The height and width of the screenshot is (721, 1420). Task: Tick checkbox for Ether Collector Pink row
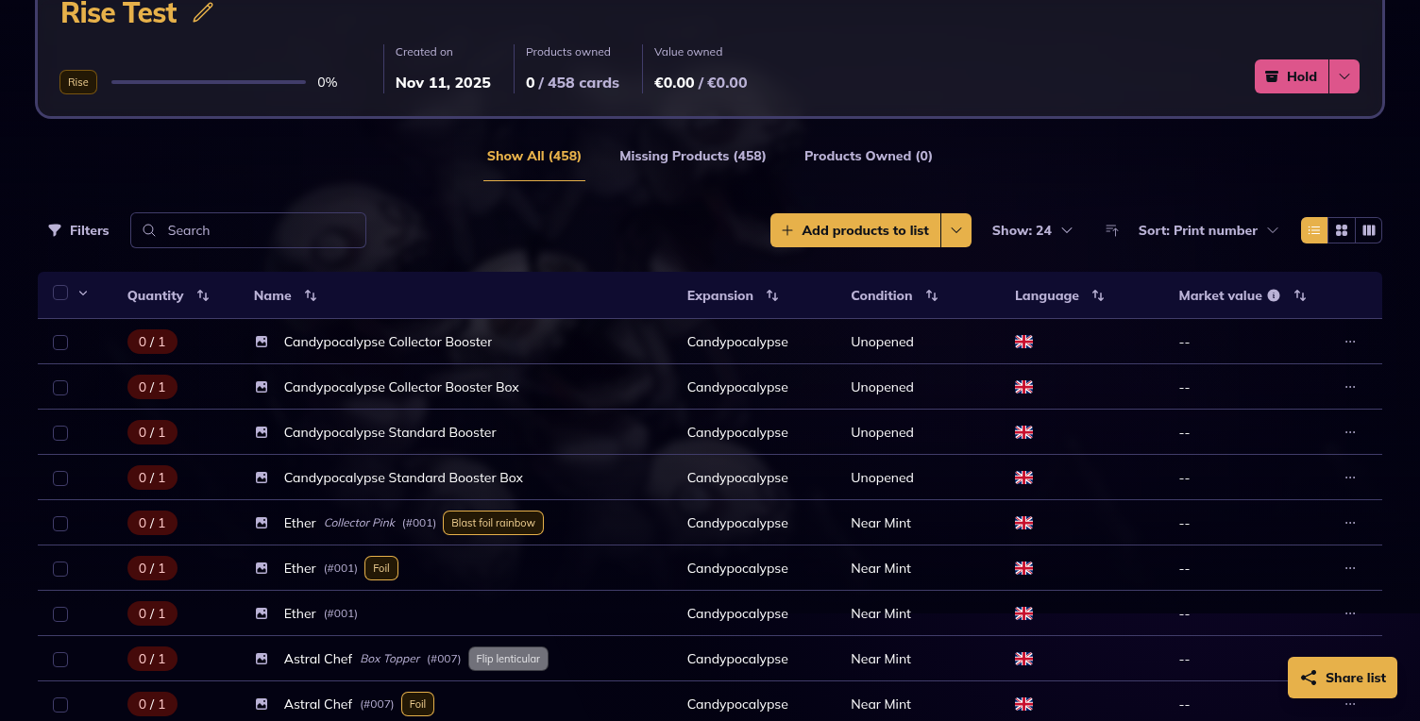(x=60, y=524)
